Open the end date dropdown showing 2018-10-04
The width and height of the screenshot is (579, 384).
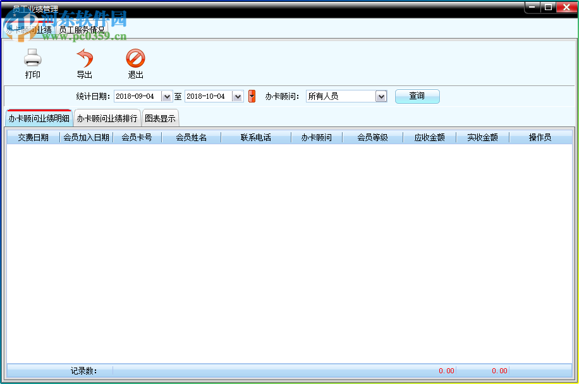[237, 96]
